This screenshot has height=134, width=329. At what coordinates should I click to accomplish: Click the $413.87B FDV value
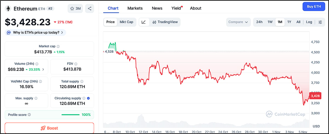pyautogui.click(x=72, y=69)
